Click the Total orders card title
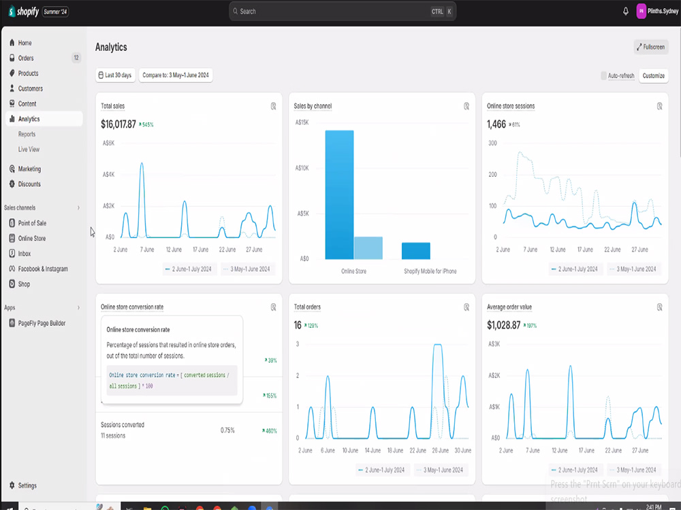This screenshot has width=681, height=510. click(x=307, y=307)
